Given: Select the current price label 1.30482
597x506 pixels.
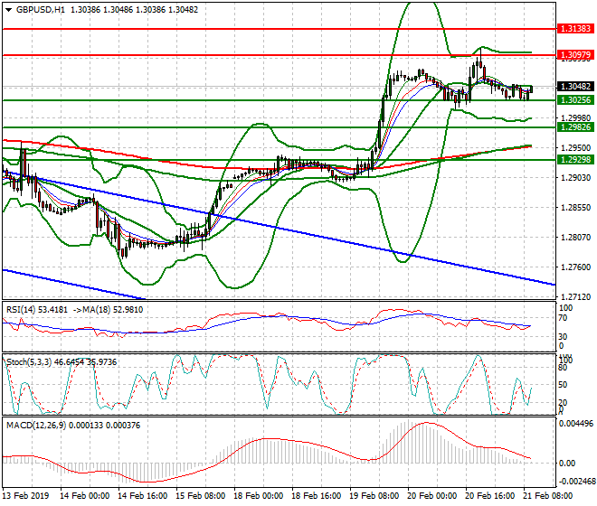Looking at the screenshot, I should 575,87.
